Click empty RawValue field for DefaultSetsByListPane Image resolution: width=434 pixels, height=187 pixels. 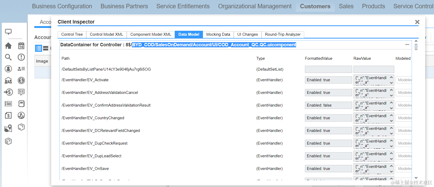coord(374,69)
